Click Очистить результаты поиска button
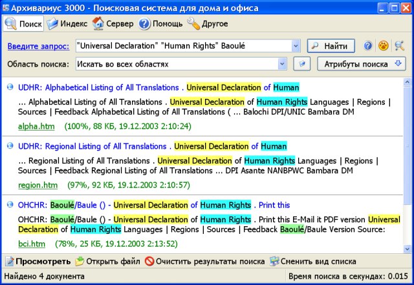Image resolution: width=414 pixels, height=285 pixels. click(x=204, y=262)
